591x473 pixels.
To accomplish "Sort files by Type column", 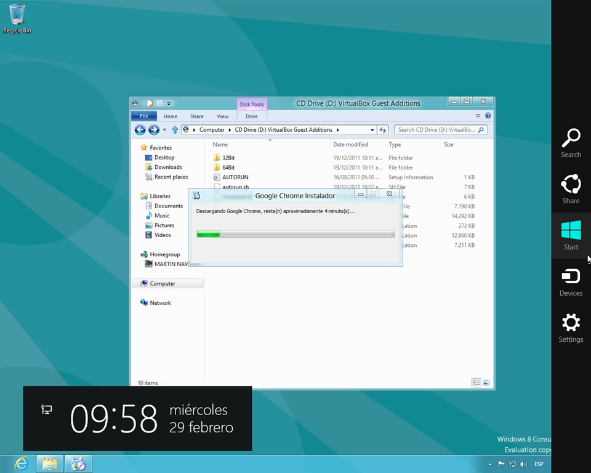I will (395, 145).
